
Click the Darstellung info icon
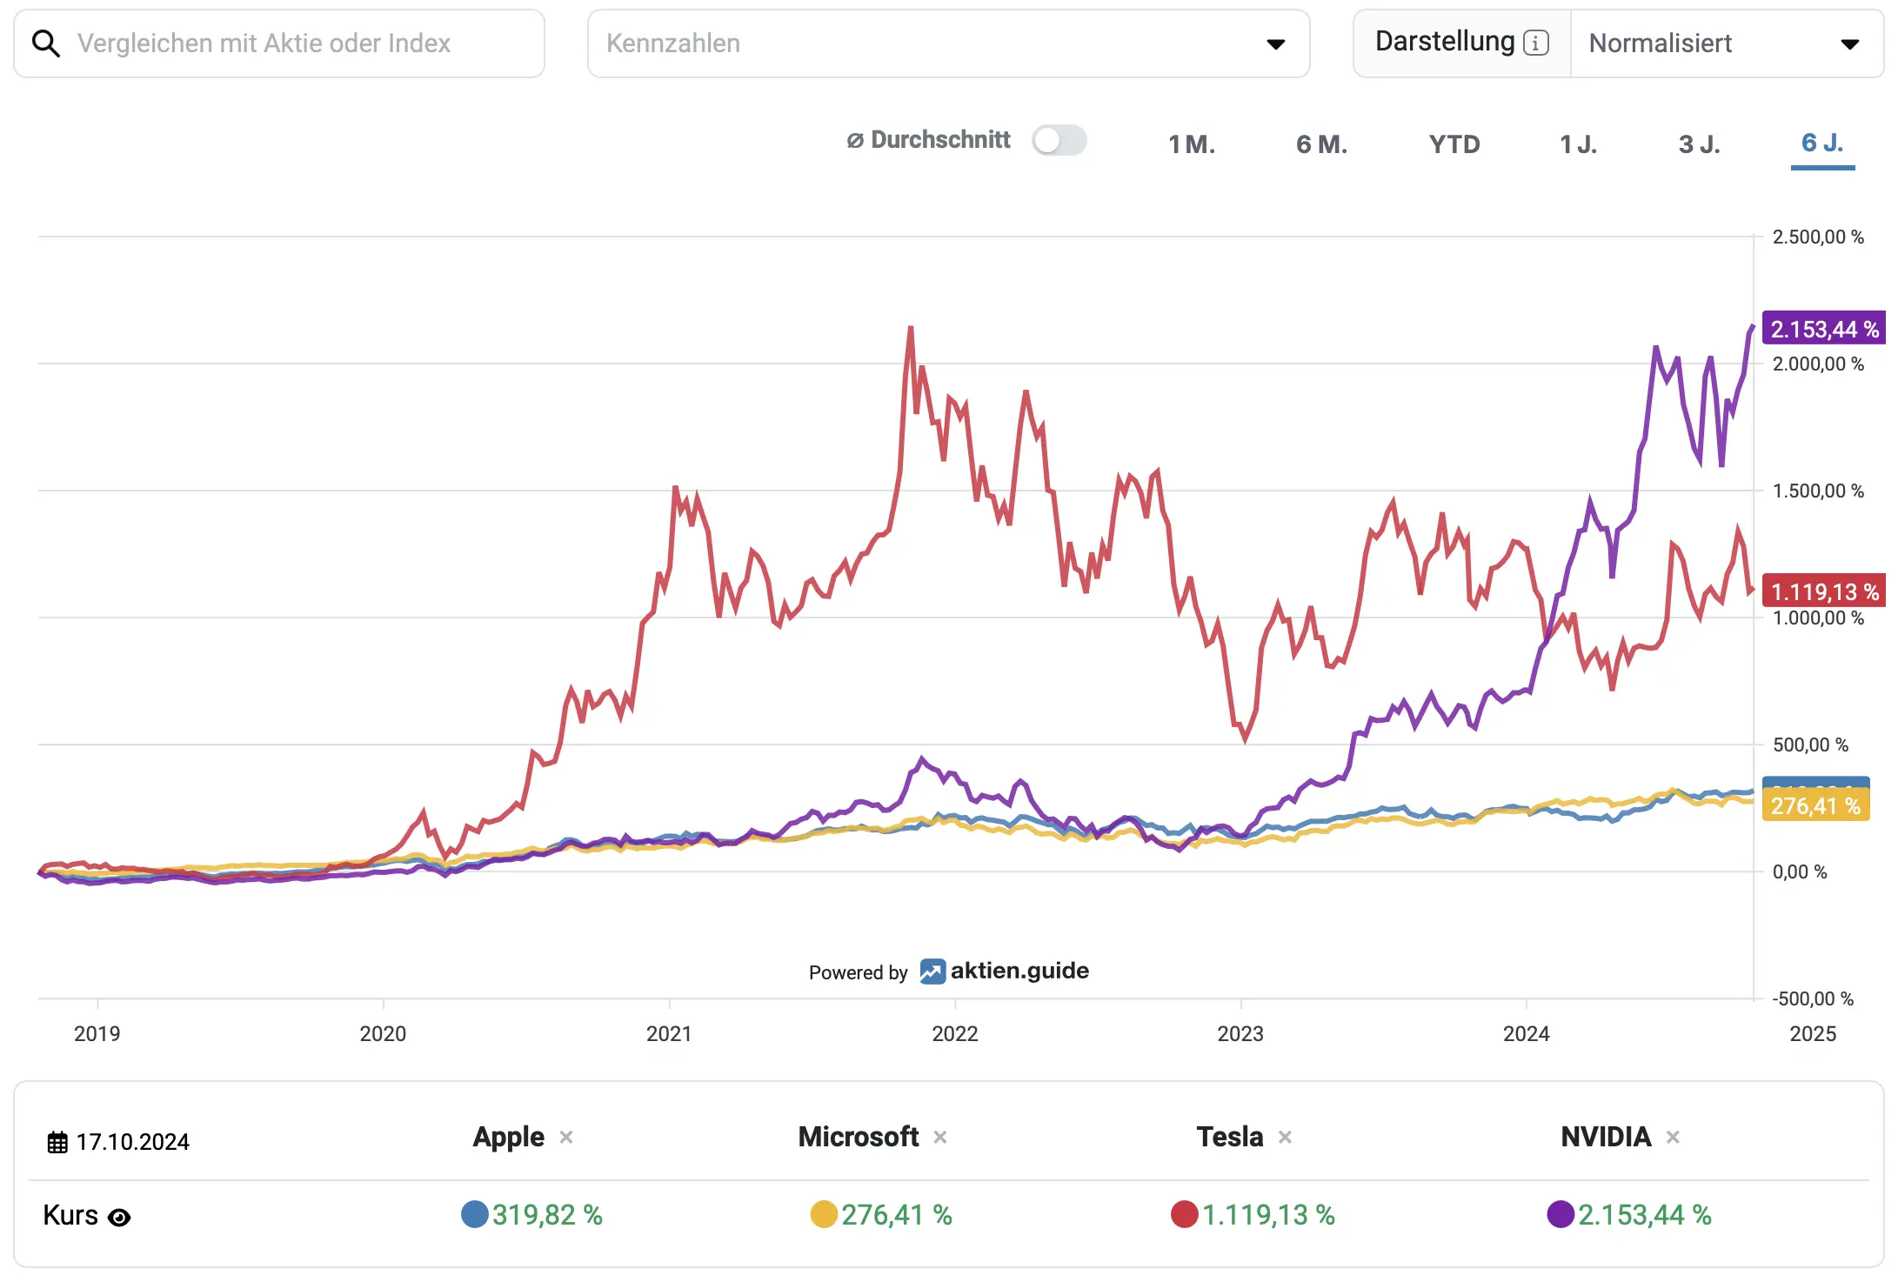(x=1536, y=43)
